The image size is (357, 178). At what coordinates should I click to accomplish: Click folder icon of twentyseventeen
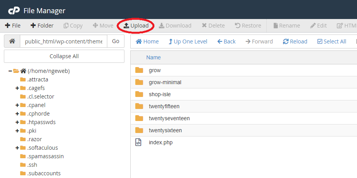click(139, 118)
